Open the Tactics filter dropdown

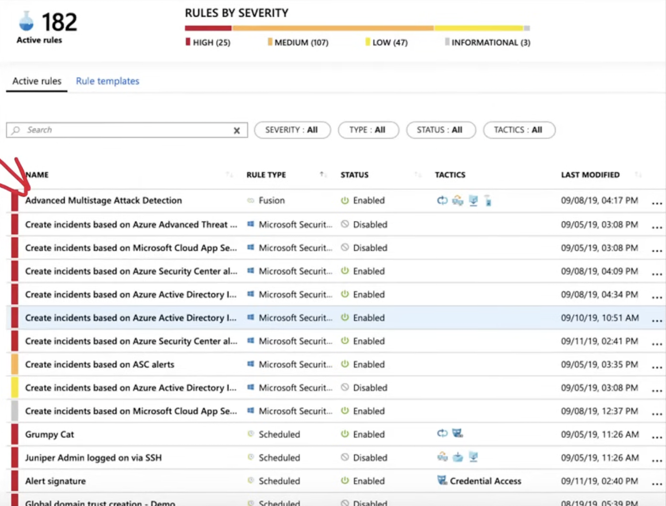click(519, 130)
